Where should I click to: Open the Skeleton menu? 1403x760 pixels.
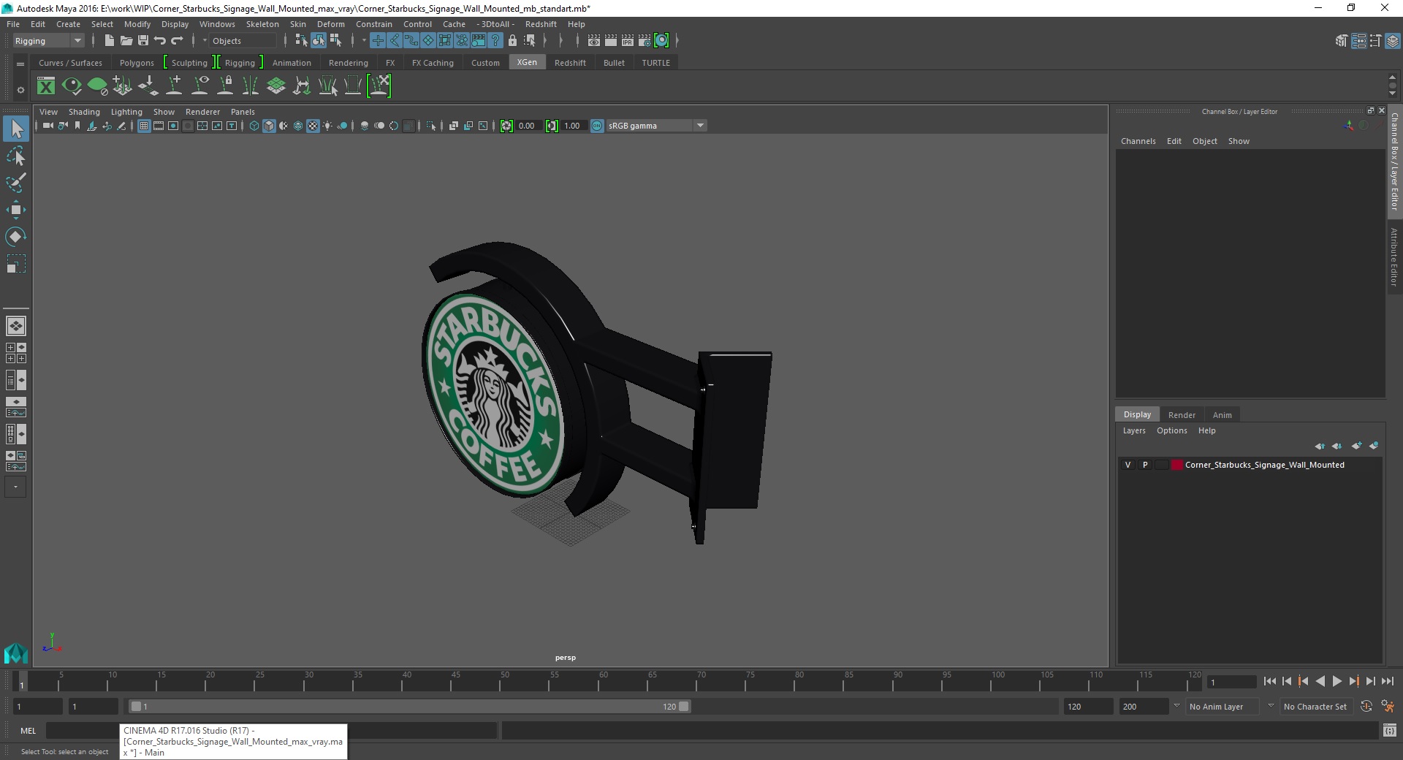coord(262,24)
